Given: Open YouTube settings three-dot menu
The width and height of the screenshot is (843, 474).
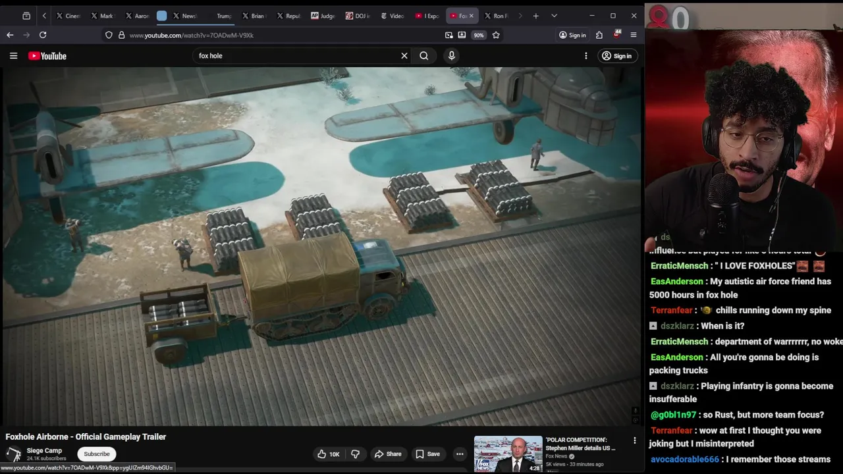Looking at the screenshot, I should [586, 56].
